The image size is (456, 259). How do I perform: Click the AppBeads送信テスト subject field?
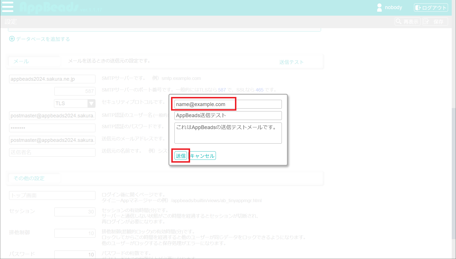228,115
